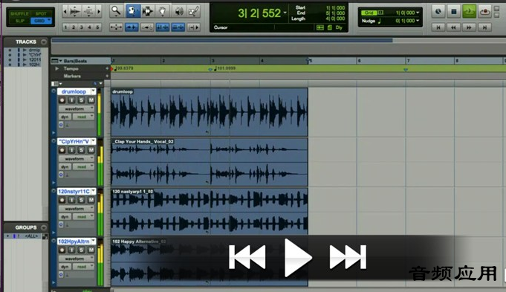Add tempo change with Tempo plus
This screenshot has height=292, width=506.
click(107, 68)
